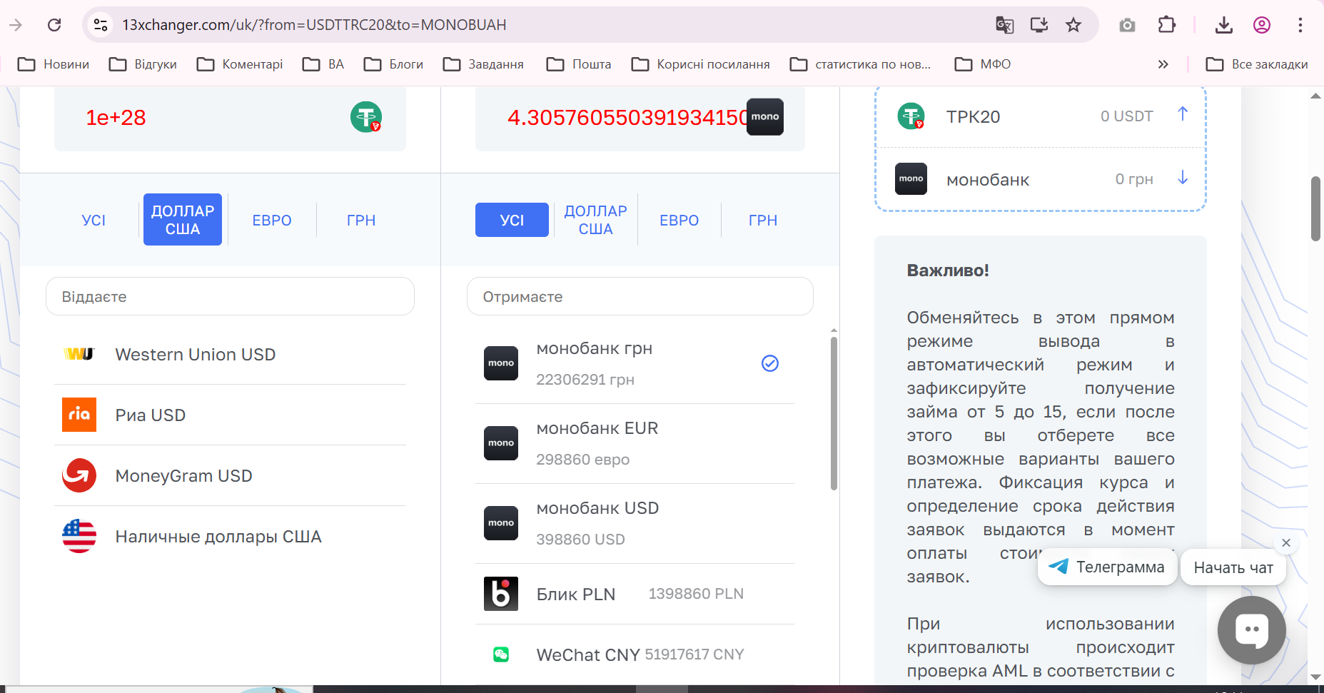Choose Наличные доллары США to give

point(230,536)
